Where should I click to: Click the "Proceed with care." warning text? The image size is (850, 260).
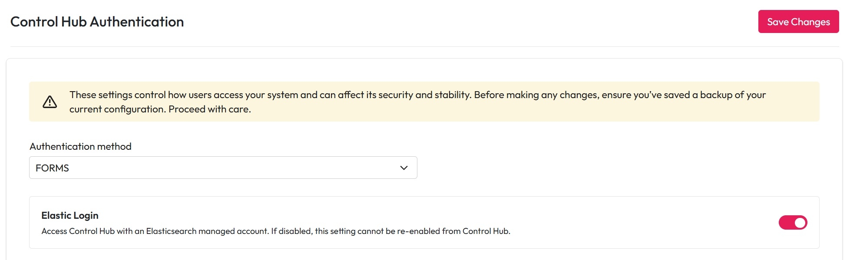210,109
